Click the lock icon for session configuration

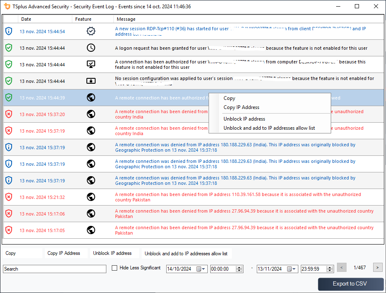tap(91, 81)
